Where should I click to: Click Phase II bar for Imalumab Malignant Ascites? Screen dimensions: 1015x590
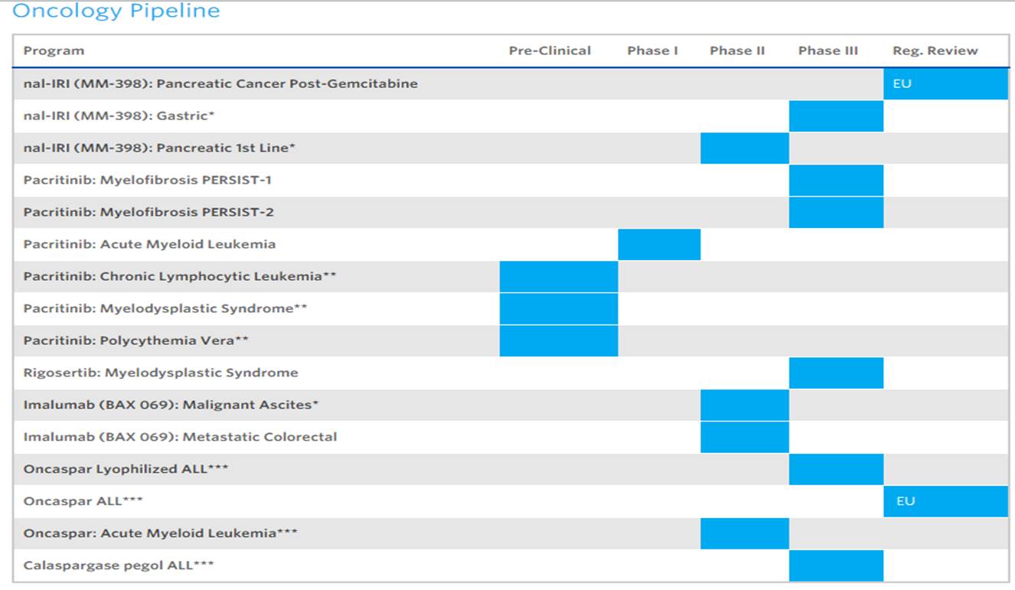[x=744, y=405]
